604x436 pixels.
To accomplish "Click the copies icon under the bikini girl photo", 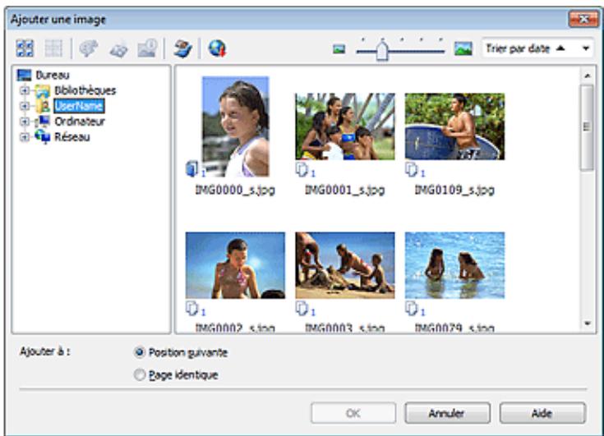I will point(191,308).
